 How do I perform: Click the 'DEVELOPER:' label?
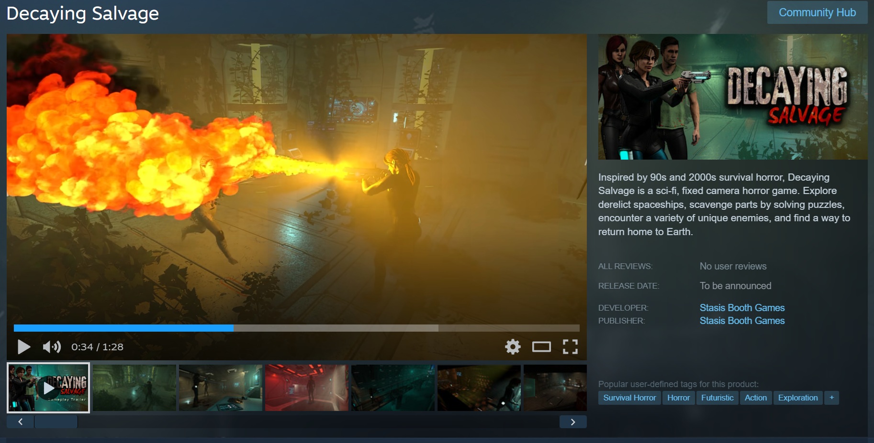(623, 308)
